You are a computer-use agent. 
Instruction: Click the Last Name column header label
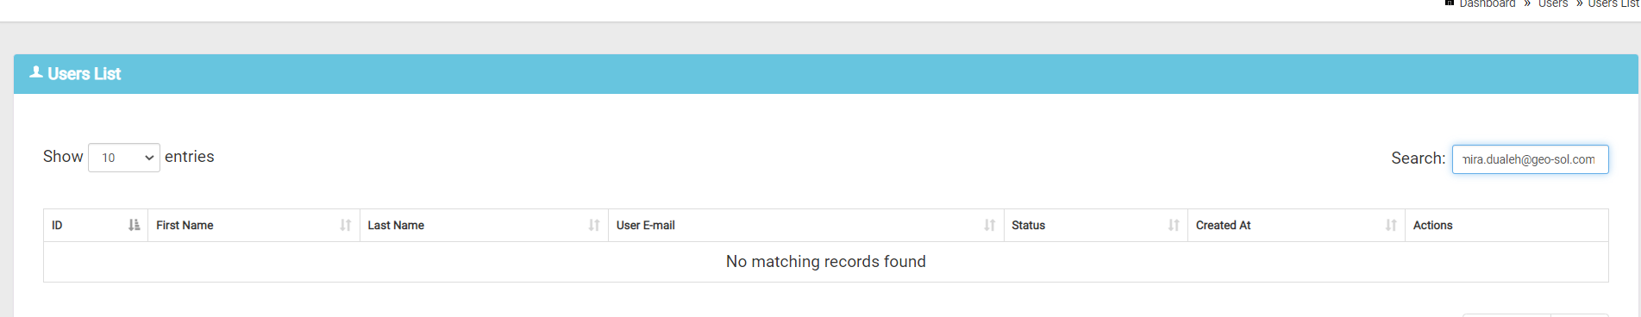[396, 225]
